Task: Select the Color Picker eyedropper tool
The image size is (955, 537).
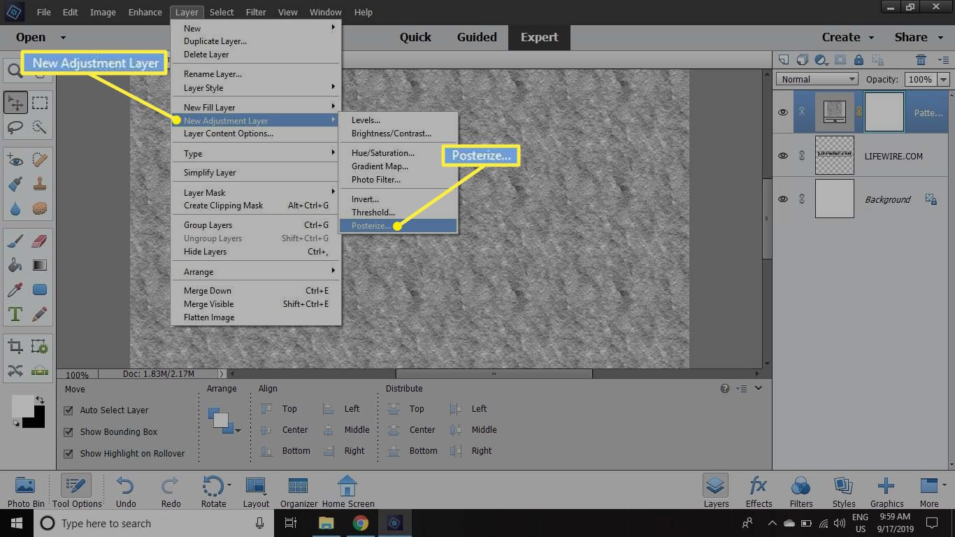Action: (15, 289)
